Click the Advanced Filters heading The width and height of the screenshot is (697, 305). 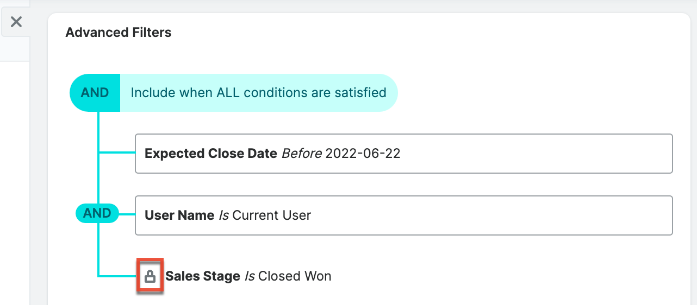[x=119, y=33]
